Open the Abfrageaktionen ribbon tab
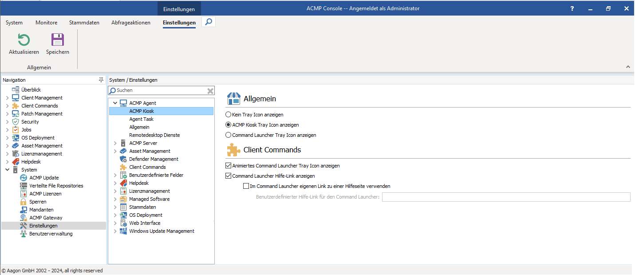The image size is (635, 275). [130, 22]
